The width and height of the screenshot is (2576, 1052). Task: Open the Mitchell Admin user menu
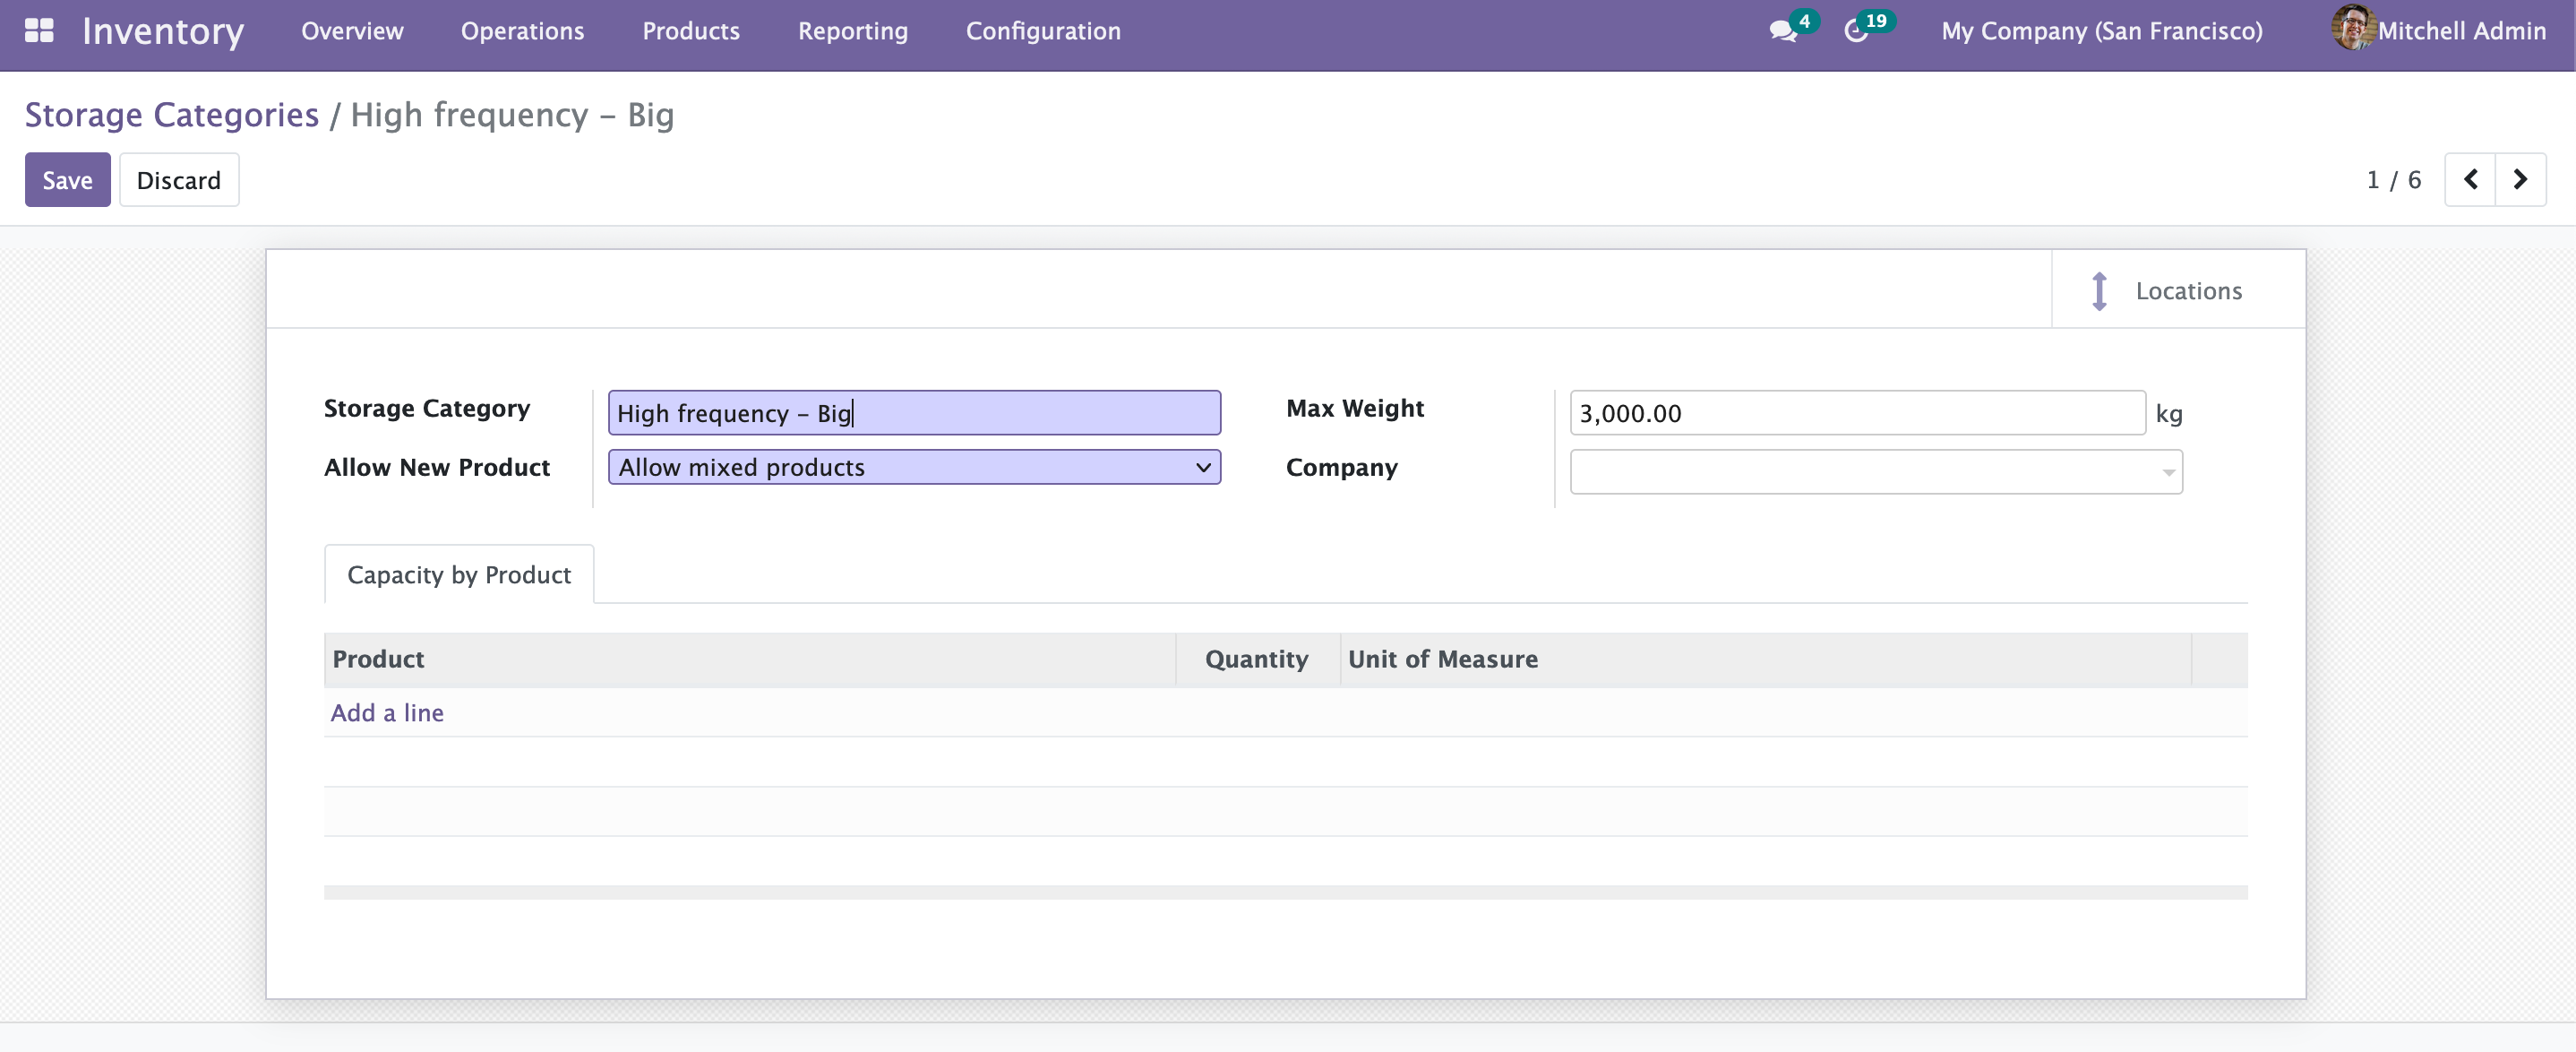(x=2438, y=30)
